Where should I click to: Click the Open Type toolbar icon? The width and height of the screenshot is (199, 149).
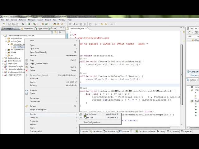point(54,24)
